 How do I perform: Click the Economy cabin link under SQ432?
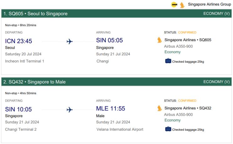coord(172,120)
